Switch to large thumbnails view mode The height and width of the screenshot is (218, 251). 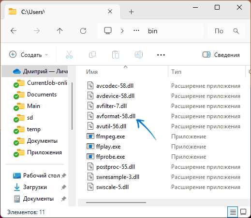243,212
